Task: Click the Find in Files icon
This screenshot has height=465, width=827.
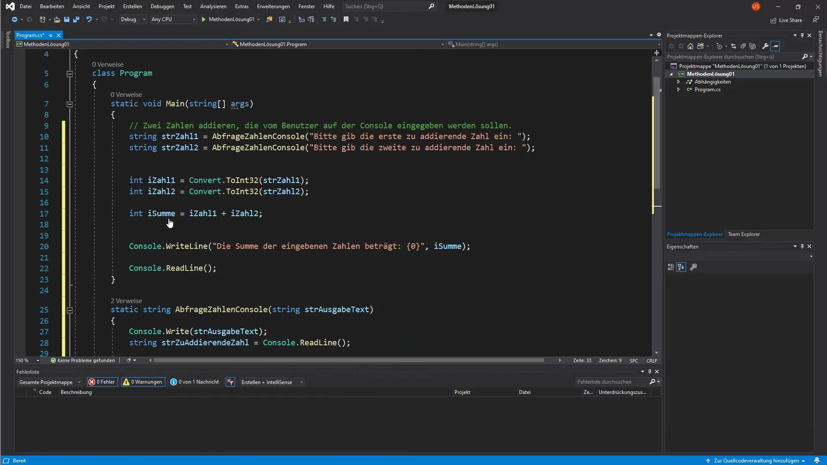Action: pos(269,19)
